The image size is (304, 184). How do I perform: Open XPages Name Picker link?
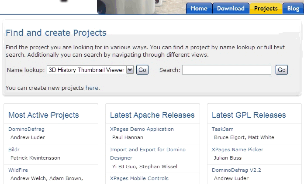[238, 150]
